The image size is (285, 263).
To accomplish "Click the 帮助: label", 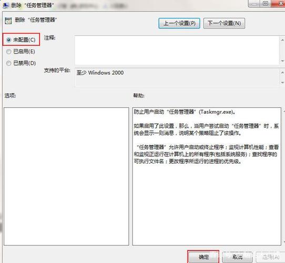I will coord(139,96).
